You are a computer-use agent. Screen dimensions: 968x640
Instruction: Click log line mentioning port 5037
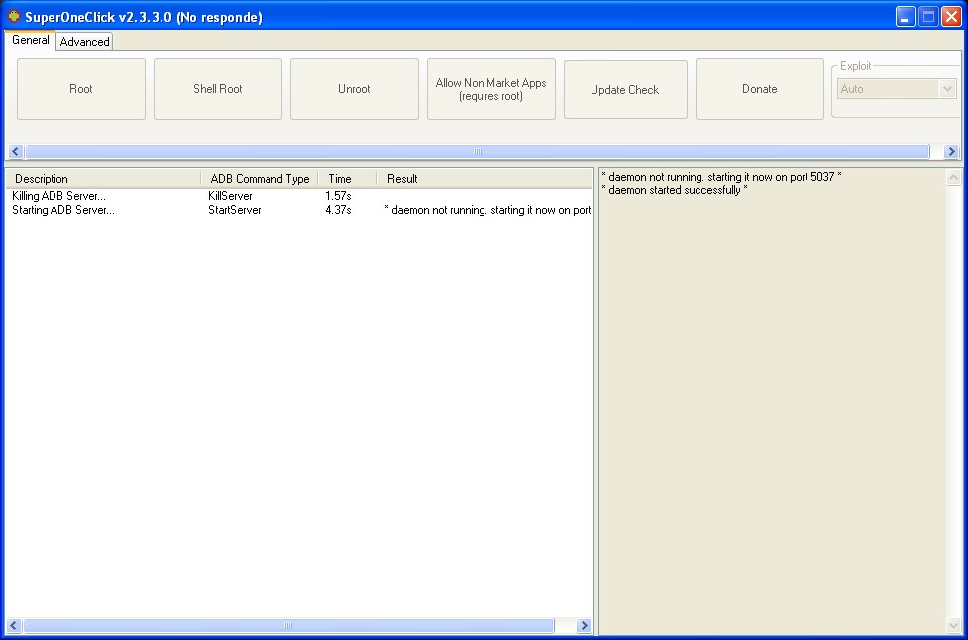coord(721,177)
